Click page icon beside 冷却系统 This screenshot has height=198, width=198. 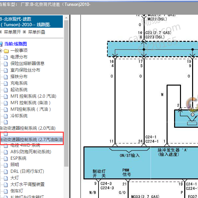[6, 116]
